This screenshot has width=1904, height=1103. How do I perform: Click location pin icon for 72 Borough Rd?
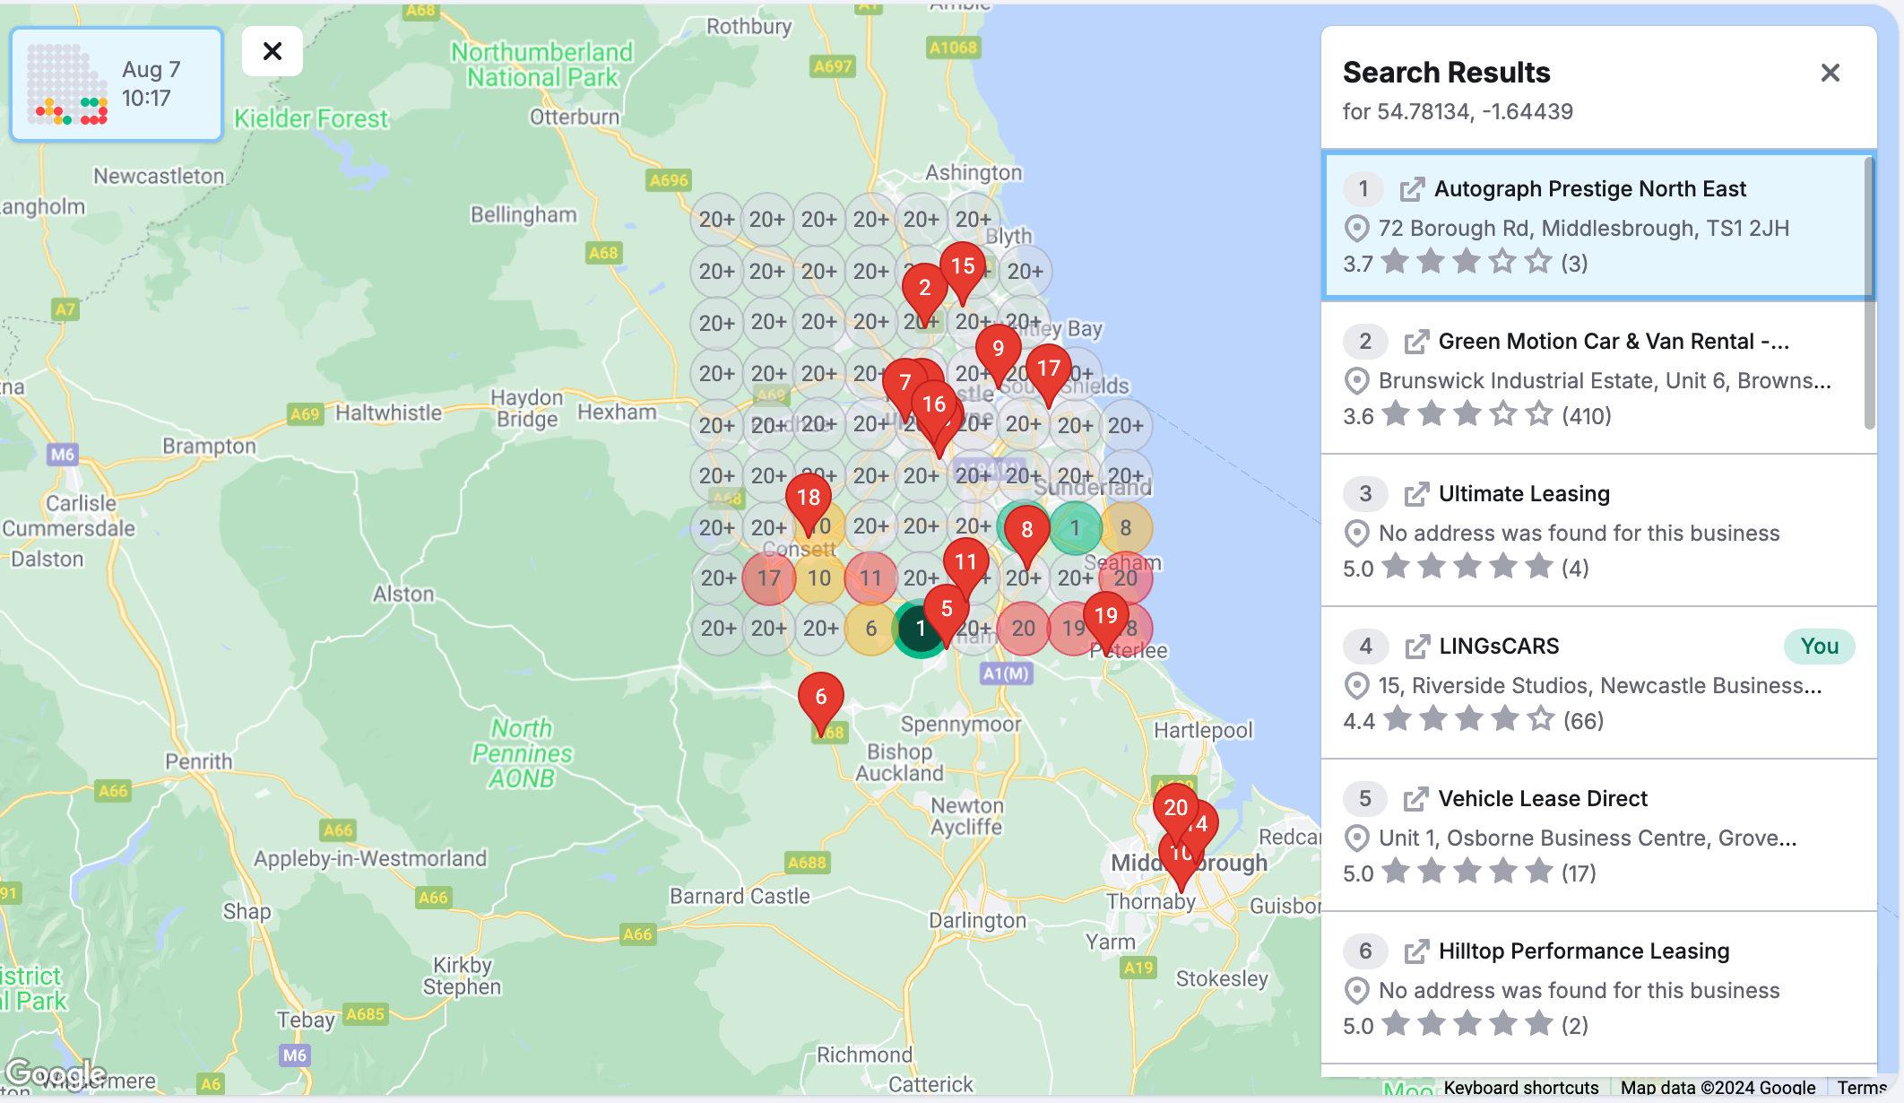(1357, 229)
